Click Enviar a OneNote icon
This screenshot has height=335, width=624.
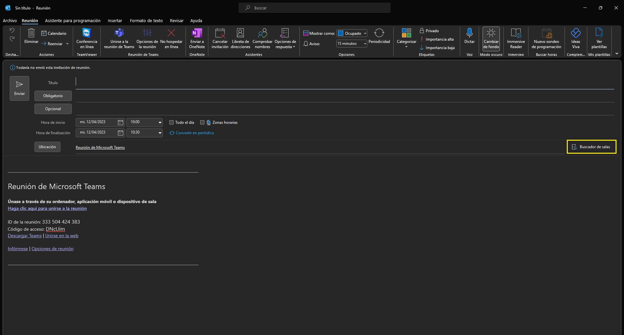[197, 33]
